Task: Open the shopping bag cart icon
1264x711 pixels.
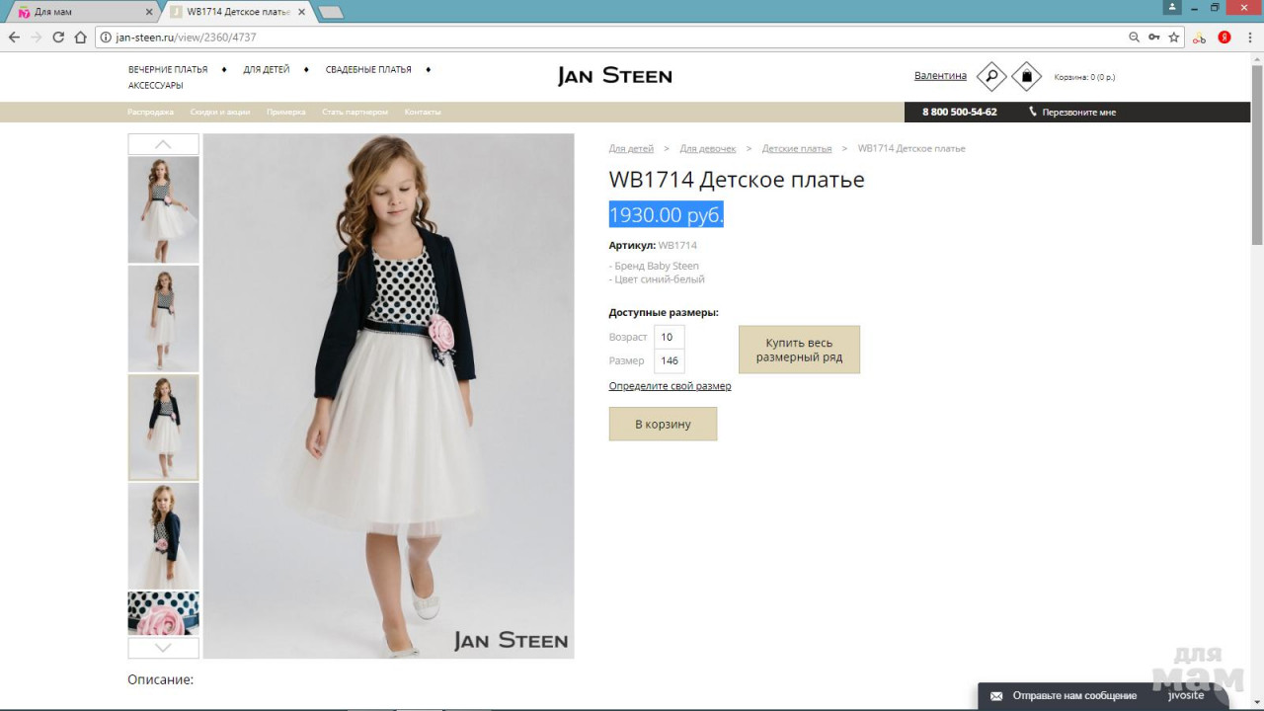Action: (1026, 76)
